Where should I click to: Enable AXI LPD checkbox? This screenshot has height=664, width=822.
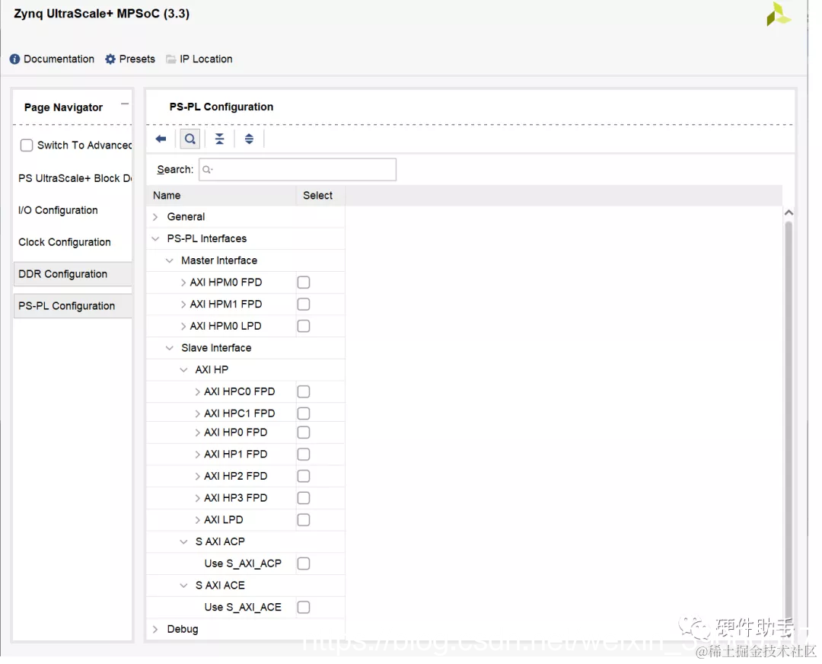(x=304, y=520)
